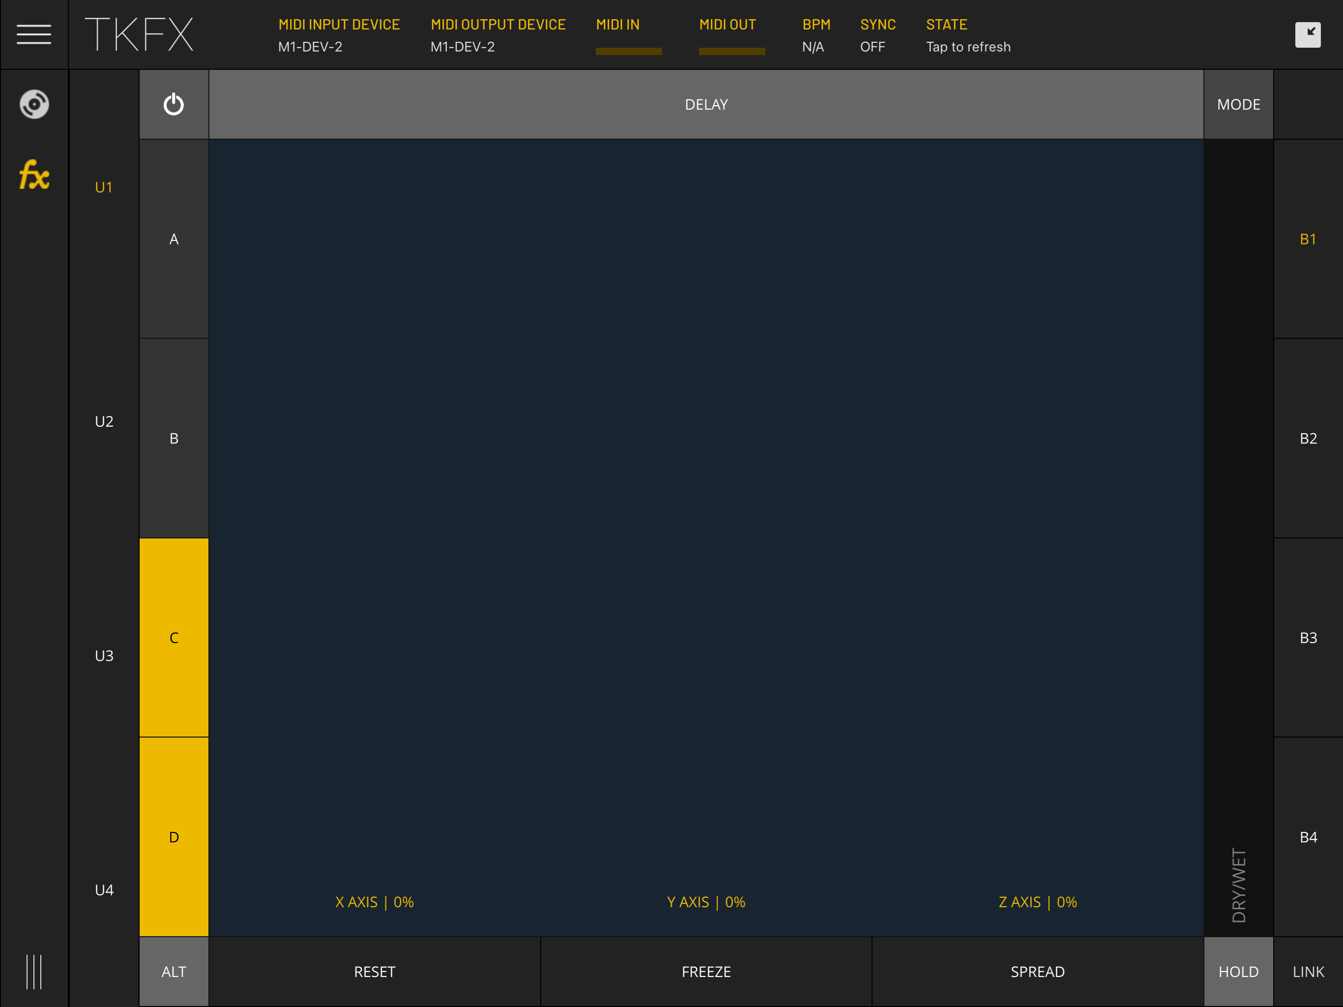Toggle the FREEZE button

705,971
